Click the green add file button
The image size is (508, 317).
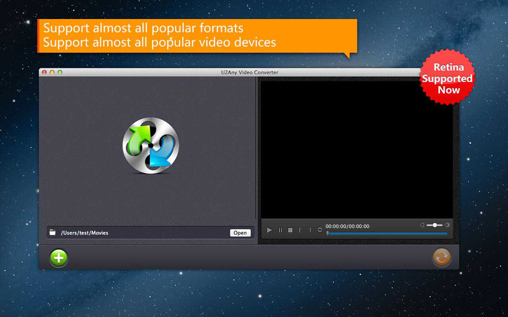coord(58,258)
